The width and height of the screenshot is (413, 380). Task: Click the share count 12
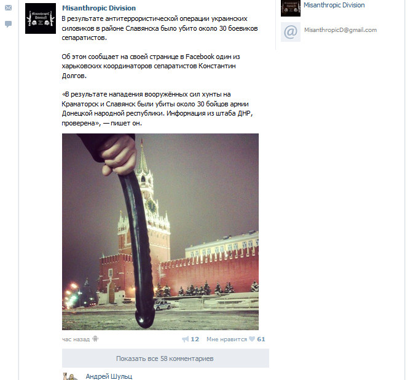tap(195, 339)
